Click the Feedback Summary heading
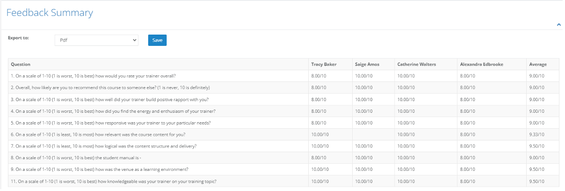The width and height of the screenshot is (565, 191). coord(50,13)
